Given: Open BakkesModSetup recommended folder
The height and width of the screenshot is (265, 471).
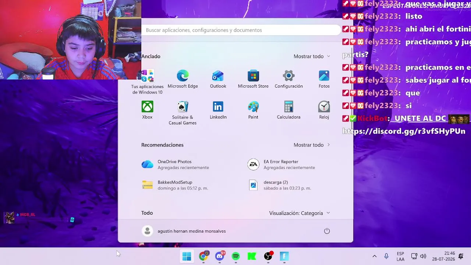Looking at the screenshot, I should [175, 185].
